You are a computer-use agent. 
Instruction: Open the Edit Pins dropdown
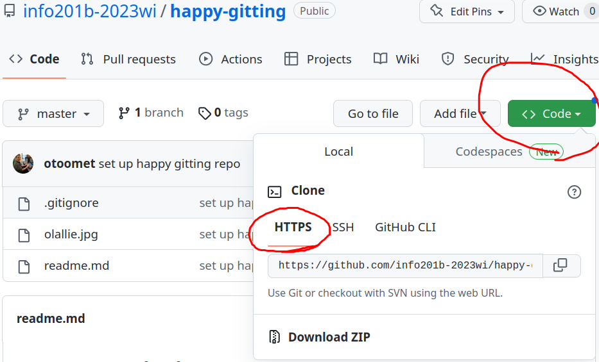(x=467, y=12)
